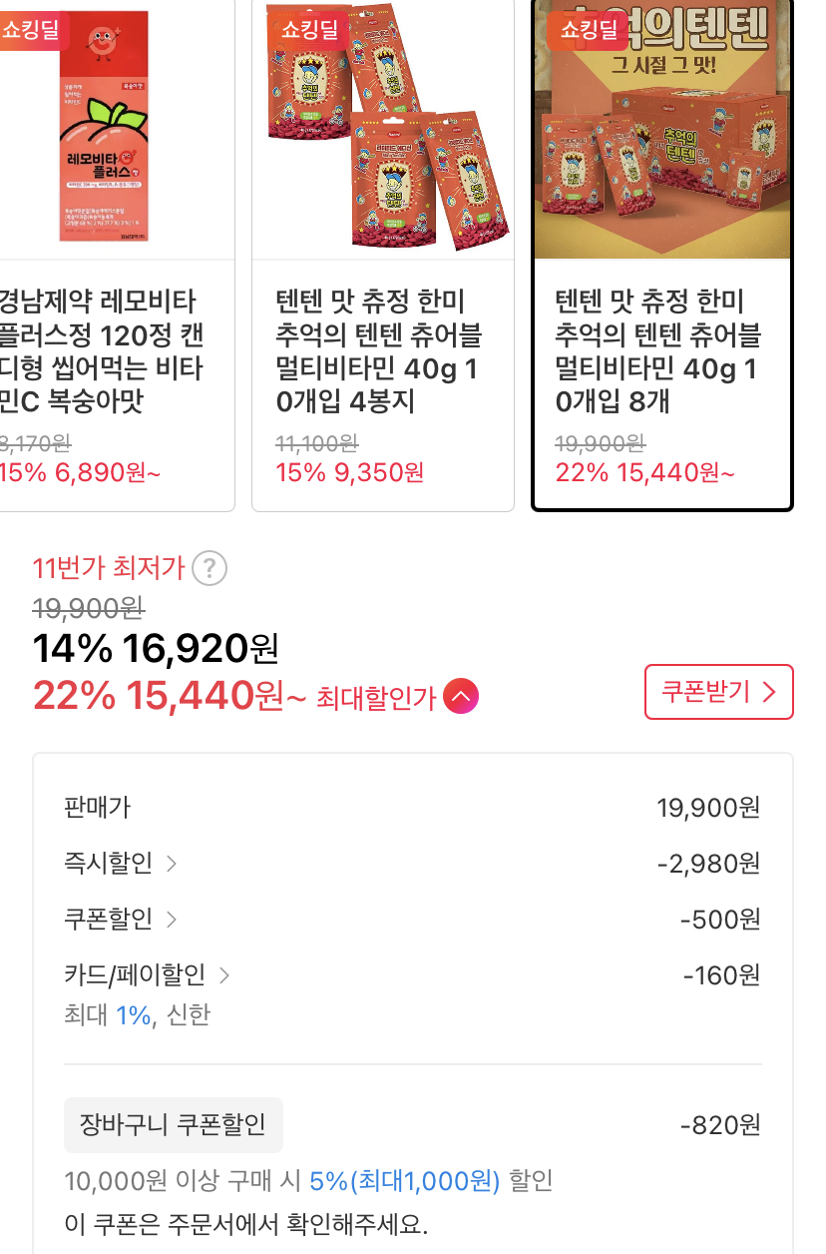This screenshot has height=1254, width=826.
Task: Open the 텐텐 멀티비타민 4봉지 title link
Action: [377, 351]
